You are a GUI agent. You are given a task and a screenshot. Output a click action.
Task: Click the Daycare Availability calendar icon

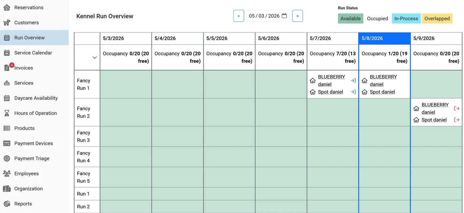pyautogui.click(x=7, y=98)
